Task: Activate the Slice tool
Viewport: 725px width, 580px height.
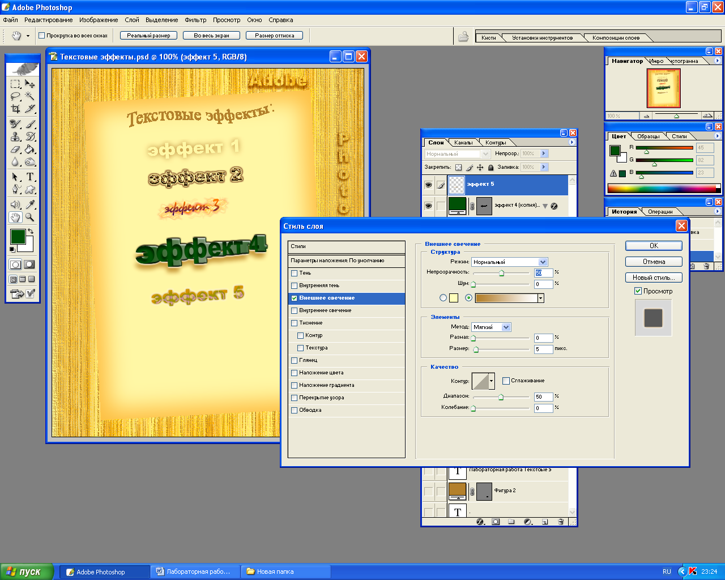Action: point(30,109)
